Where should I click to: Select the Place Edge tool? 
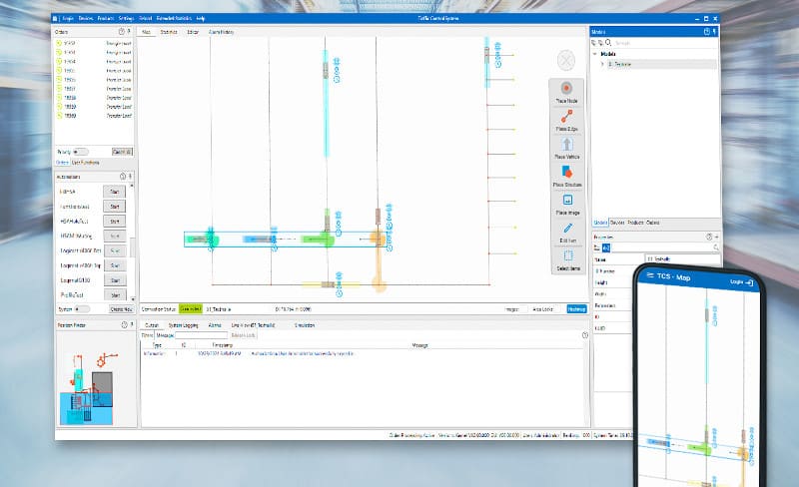567,120
